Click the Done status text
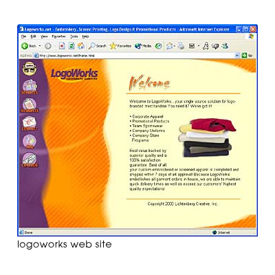Viewport: 275px width, 275px height. tap(28, 232)
